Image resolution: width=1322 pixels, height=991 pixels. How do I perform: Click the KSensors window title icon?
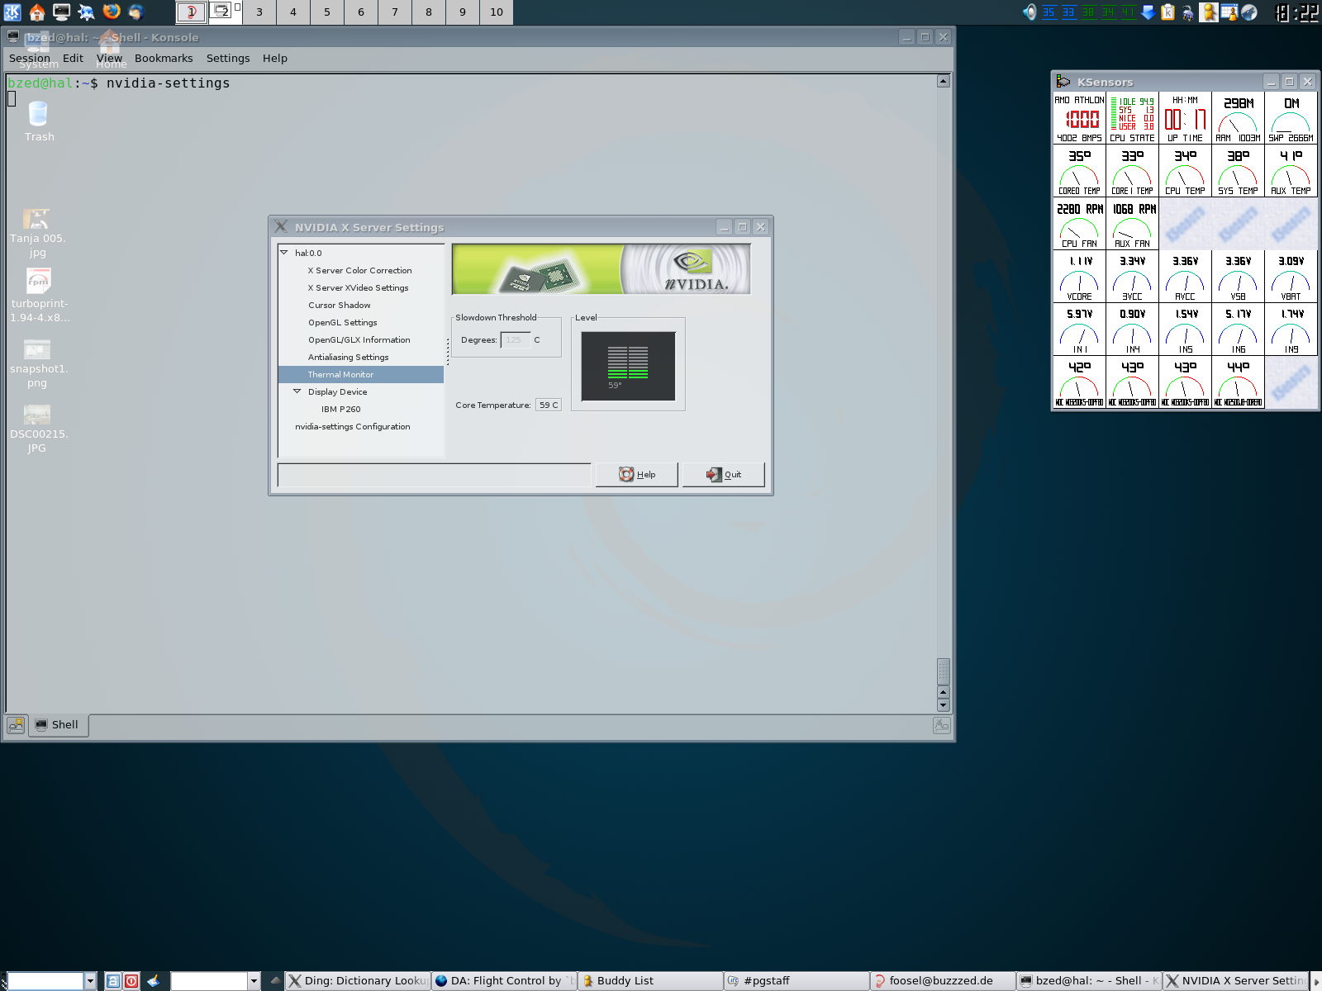click(1063, 81)
